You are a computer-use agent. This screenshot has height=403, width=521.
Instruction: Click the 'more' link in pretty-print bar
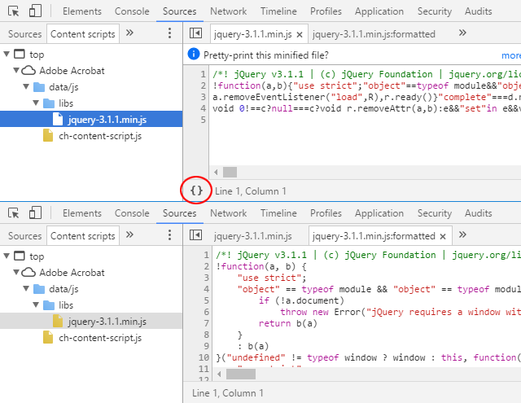(x=511, y=55)
